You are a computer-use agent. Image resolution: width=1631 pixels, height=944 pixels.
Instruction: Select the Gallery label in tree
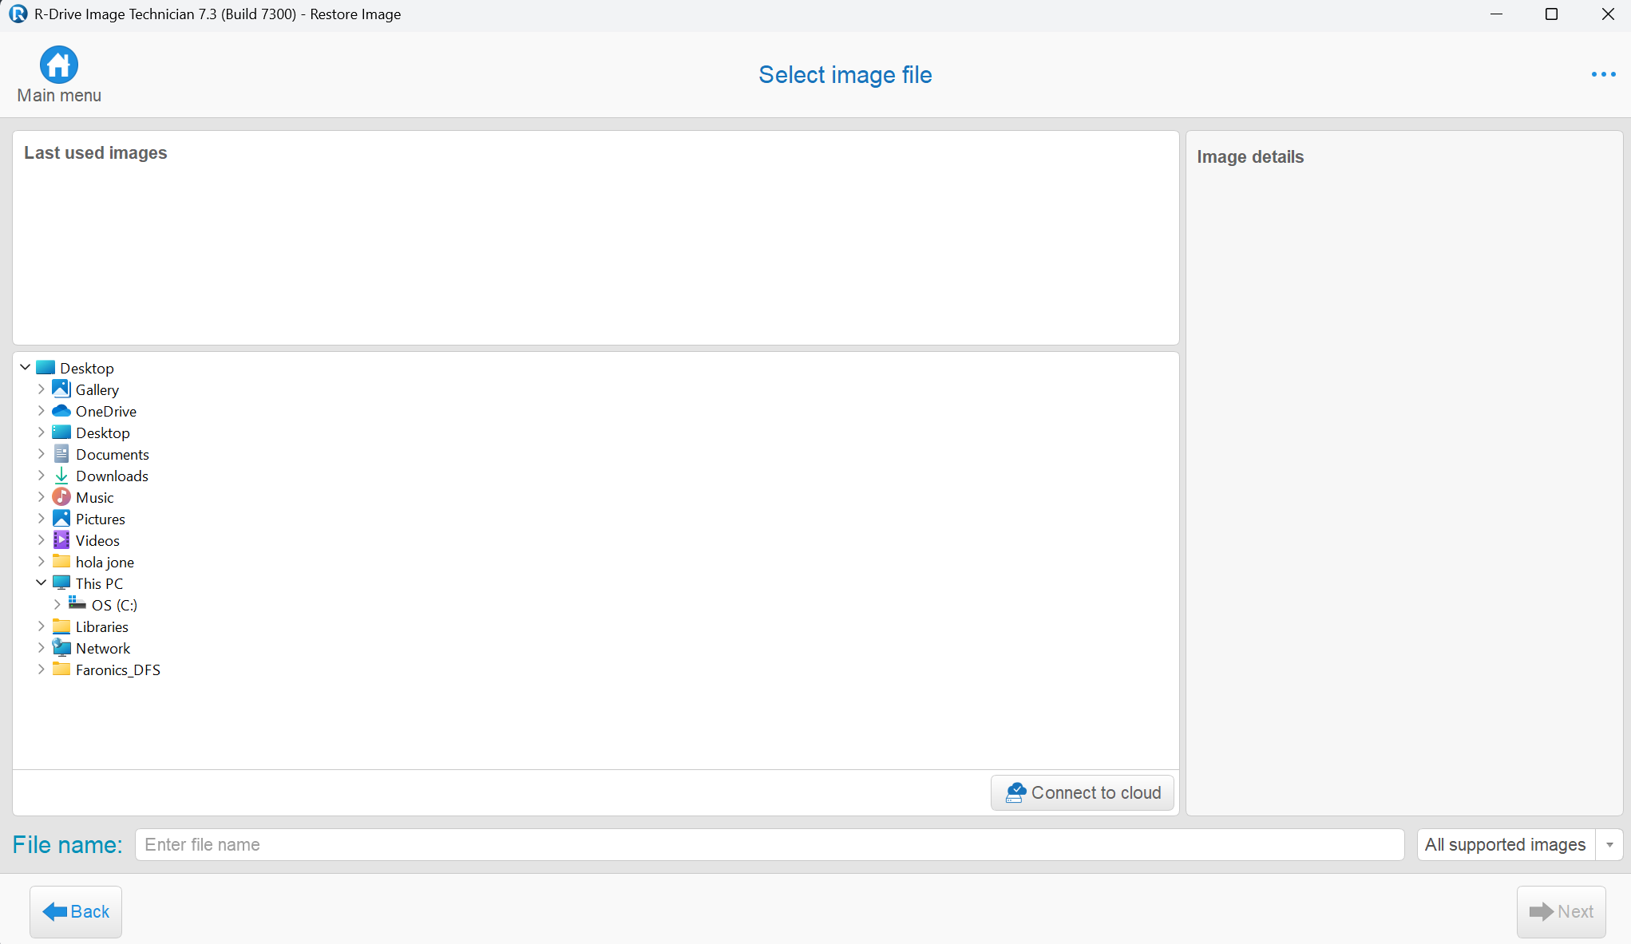click(x=97, y=389)
